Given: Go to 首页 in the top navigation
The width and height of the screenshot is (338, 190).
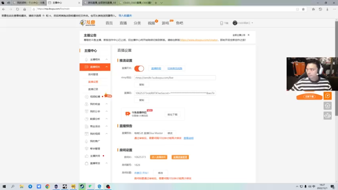Looking at the screenshot, I should point(109,23).
